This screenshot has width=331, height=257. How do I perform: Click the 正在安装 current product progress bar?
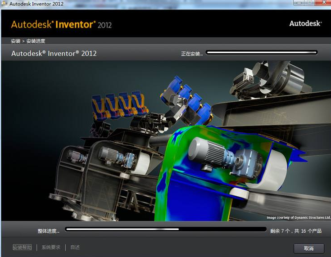coord(262,52)
